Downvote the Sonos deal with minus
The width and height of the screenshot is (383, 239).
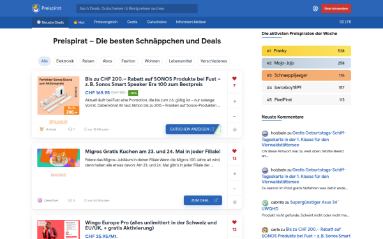[235, 116]
